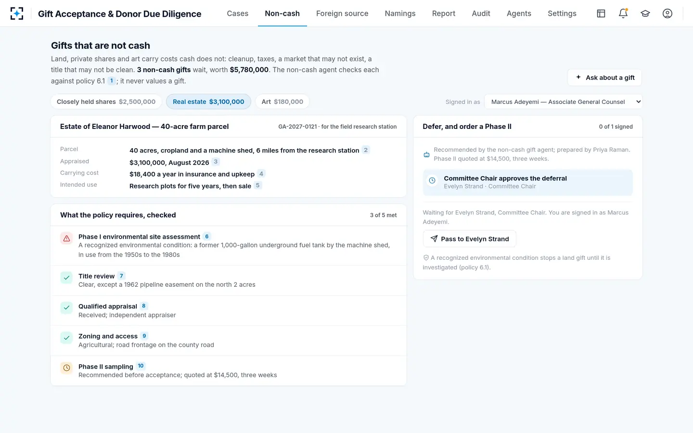Click the '3 of 5 met' count

[x=383, y=215]
